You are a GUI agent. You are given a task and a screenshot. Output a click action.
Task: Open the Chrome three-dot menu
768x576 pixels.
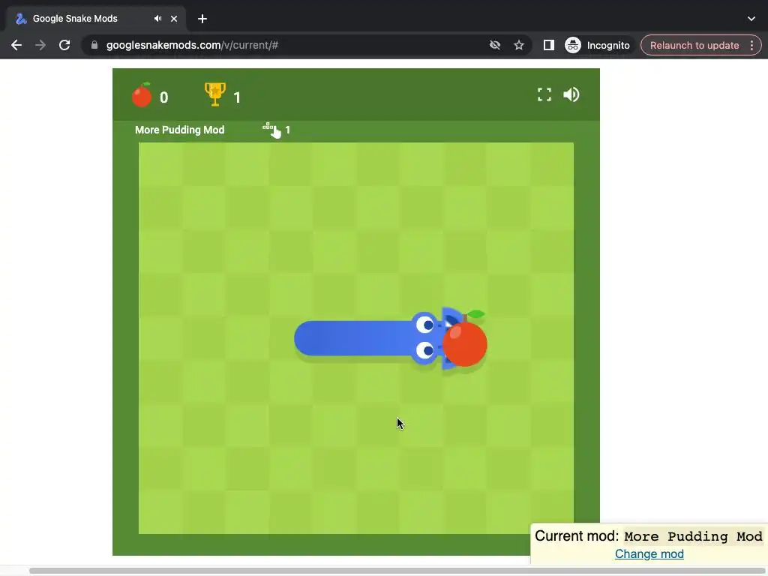point(751,45)
